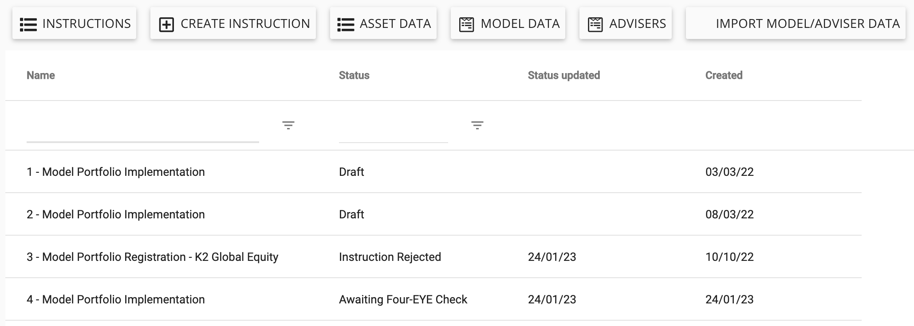Viewport: 914px width, 326px height.
Task: Open 1 - Model Portfolio Implementation row
Action: point(116,172)
